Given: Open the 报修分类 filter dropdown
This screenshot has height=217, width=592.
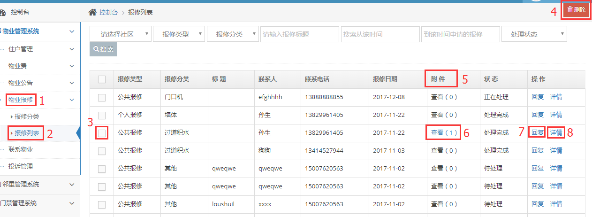Looking at the screenshot, I should [x=233, y=34].
